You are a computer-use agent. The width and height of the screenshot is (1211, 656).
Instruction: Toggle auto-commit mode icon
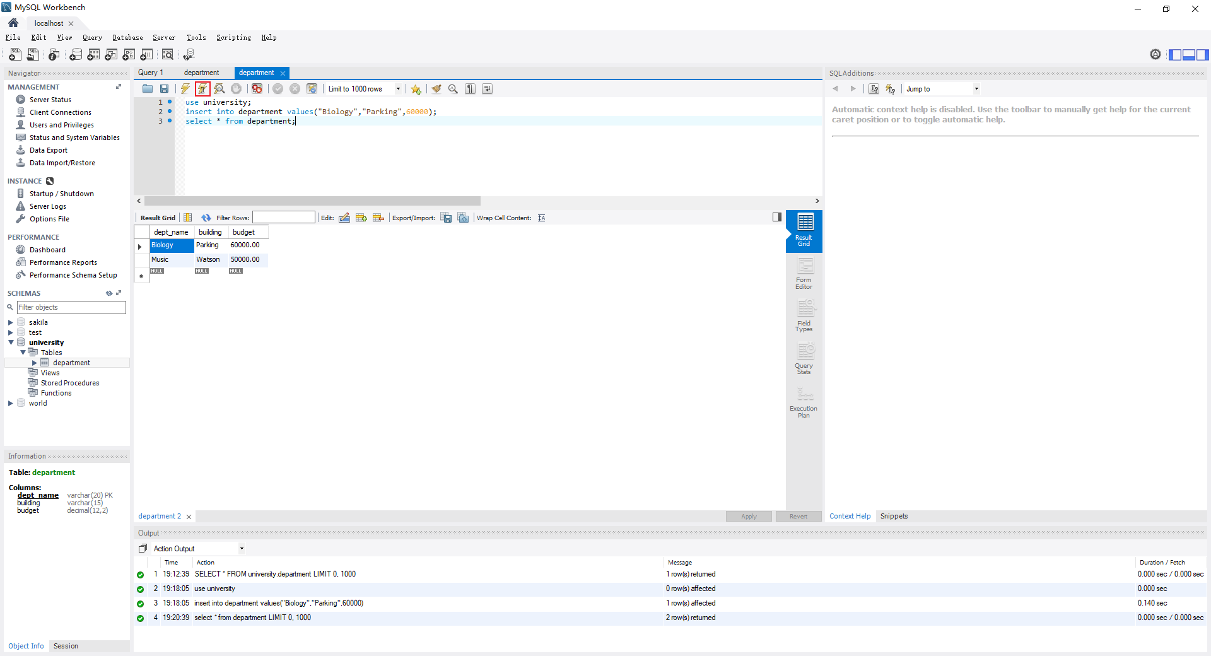312,89
